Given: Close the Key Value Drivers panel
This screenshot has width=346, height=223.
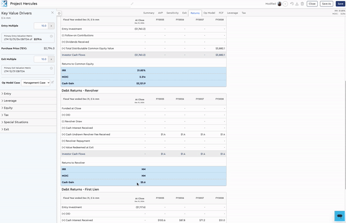Looking at the screenshot, I should click(52, 13).
